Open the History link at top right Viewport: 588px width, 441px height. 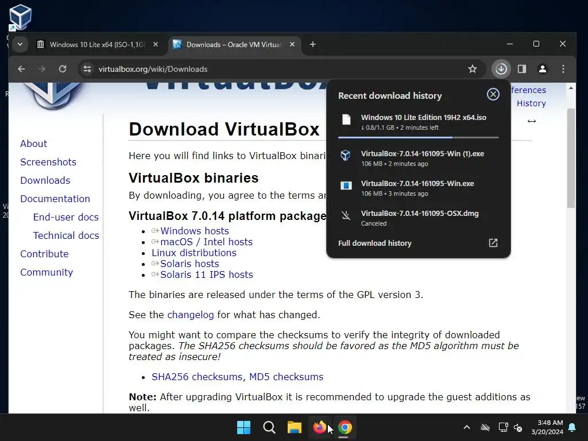[531, 103]
